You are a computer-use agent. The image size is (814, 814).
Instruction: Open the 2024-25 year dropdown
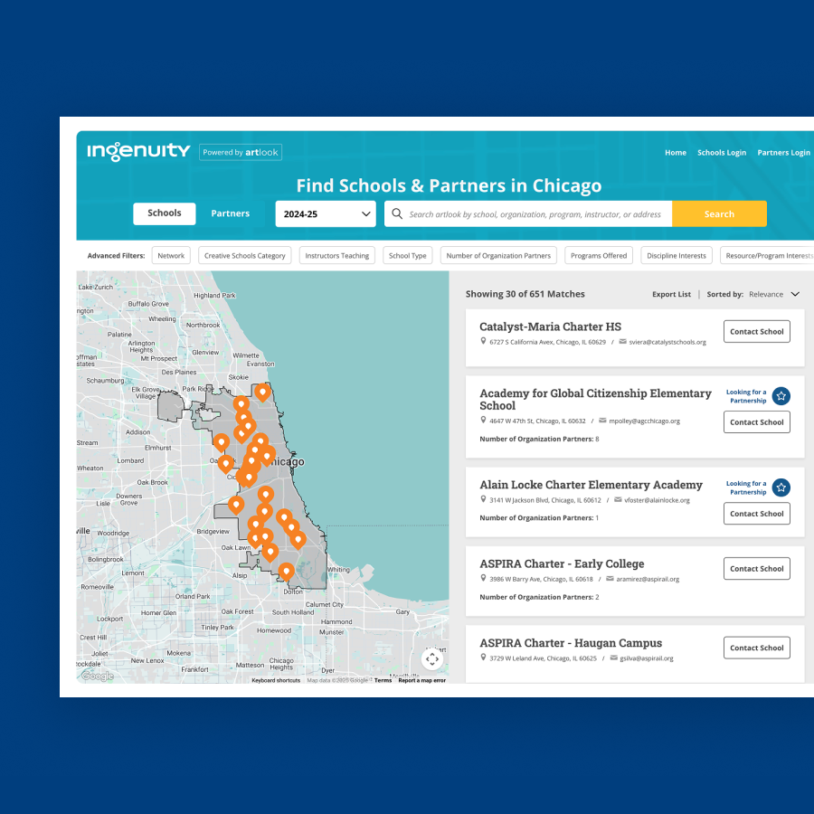326,213
